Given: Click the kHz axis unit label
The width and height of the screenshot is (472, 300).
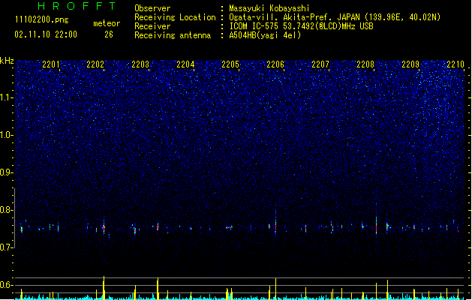Looking at the screenshot, I should [x=7, y=61].
